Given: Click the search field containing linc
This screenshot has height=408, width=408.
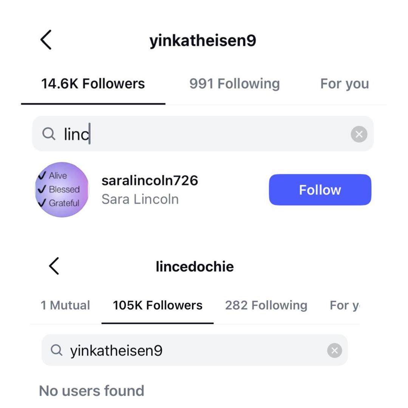Looking at the screenshot, I should (x=189, y=134).
